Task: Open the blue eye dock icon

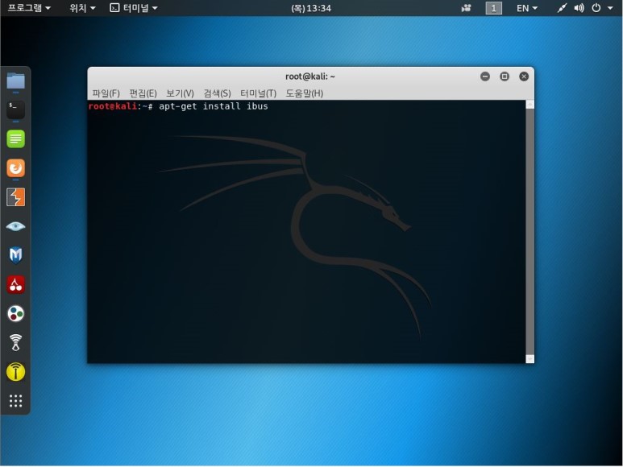Action: coord(16,226)
